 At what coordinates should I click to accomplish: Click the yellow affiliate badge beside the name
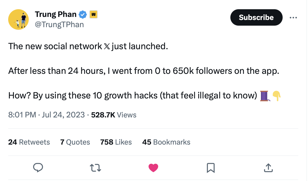[93, 14]
